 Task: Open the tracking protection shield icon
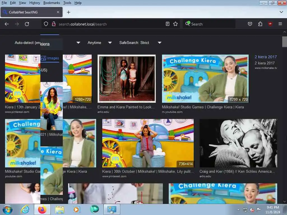(46, 24)
